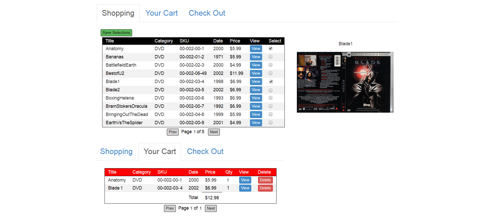Viewport: 492px width, 224px height.
Task: View the BramStokersDracula DVD
Action: click(x=256, y=106)
